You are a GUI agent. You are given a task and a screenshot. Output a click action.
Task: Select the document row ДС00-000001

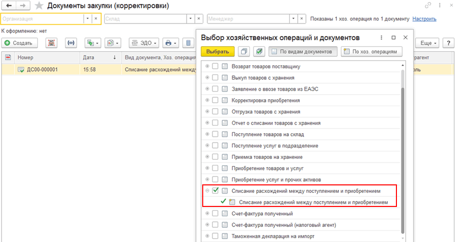[99, 70]
